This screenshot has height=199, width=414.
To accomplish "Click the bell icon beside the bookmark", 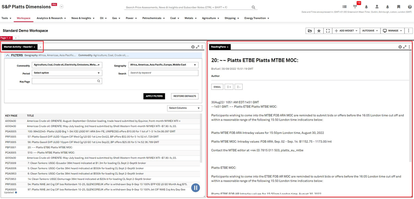I will click(388, 7).
